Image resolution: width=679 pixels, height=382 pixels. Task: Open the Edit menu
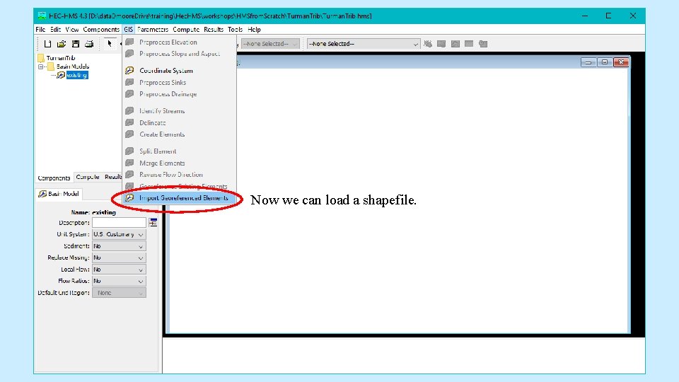[x=55, y=30]
